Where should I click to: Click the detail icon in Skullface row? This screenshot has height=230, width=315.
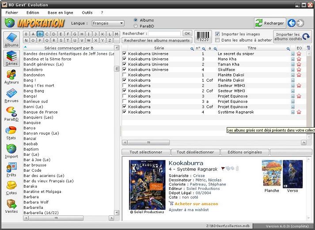click(293, 70)
